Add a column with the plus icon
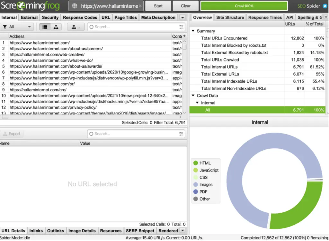 point(184,36)
